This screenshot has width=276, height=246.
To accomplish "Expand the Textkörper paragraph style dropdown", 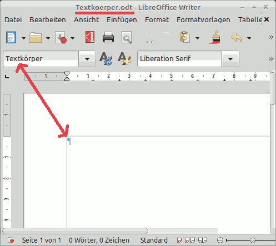I will 87,59.
